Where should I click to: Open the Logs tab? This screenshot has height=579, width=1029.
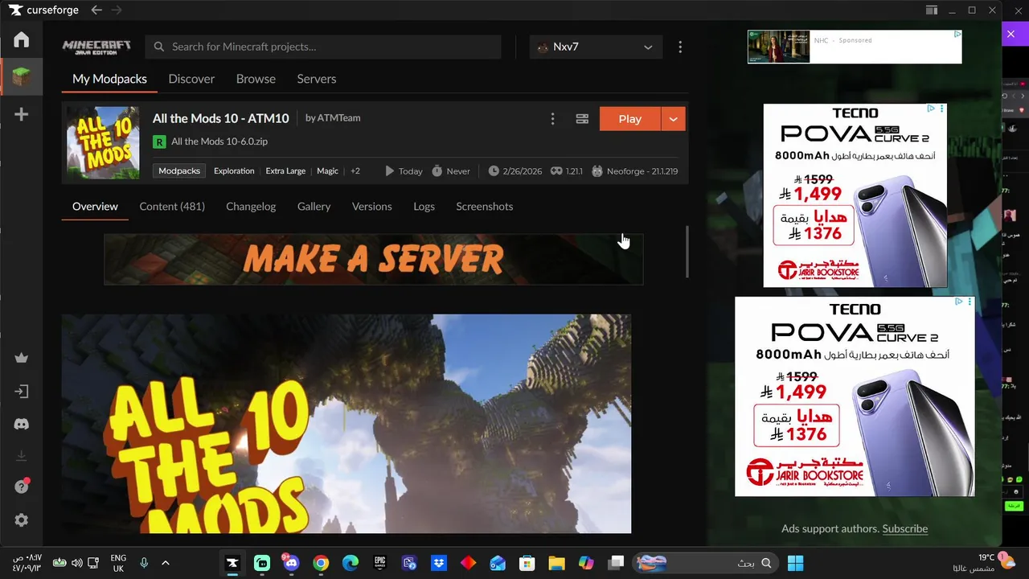(x=424, y=207)
